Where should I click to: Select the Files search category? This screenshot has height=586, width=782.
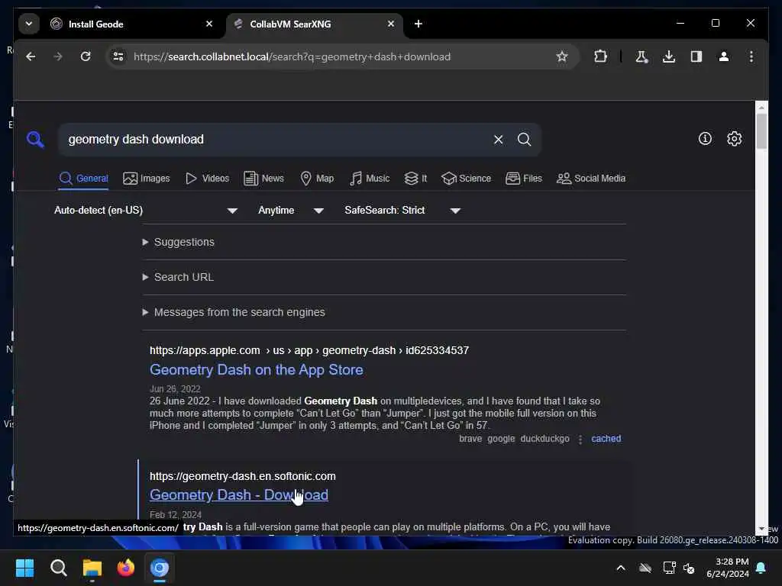pyautogui.click(x=524, y=179)
